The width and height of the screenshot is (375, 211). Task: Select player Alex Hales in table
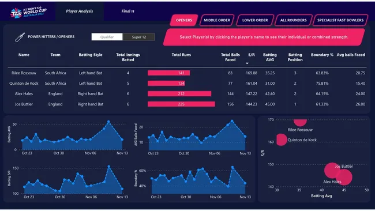24,93
